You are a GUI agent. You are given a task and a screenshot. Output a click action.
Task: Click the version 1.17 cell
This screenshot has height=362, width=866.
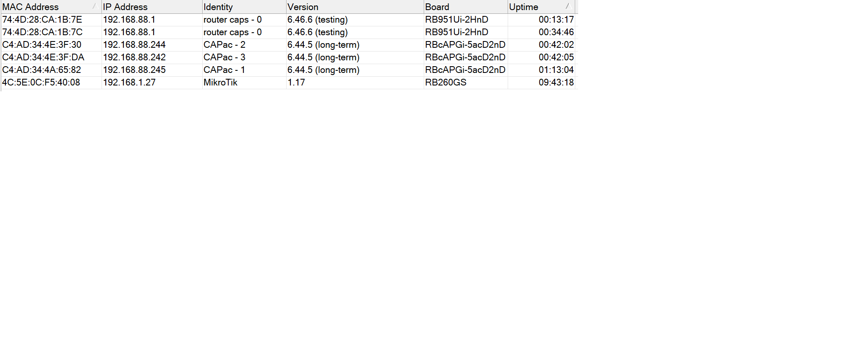296,83
